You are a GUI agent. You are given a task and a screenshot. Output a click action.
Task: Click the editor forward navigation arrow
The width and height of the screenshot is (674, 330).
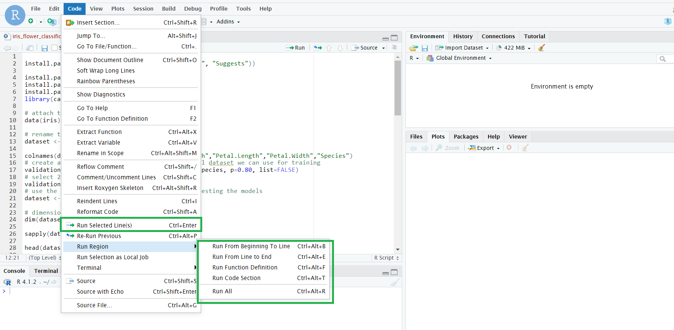15,48
